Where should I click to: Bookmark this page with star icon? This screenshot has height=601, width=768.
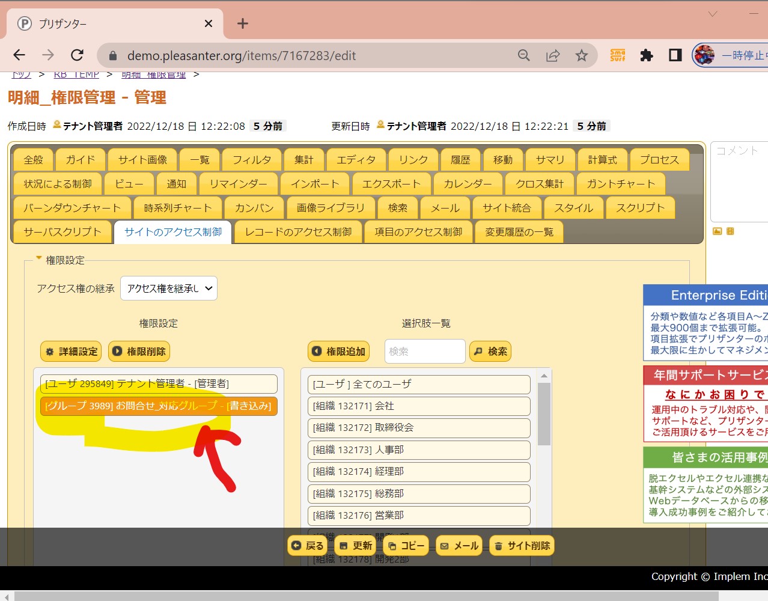tap(581, 55)
